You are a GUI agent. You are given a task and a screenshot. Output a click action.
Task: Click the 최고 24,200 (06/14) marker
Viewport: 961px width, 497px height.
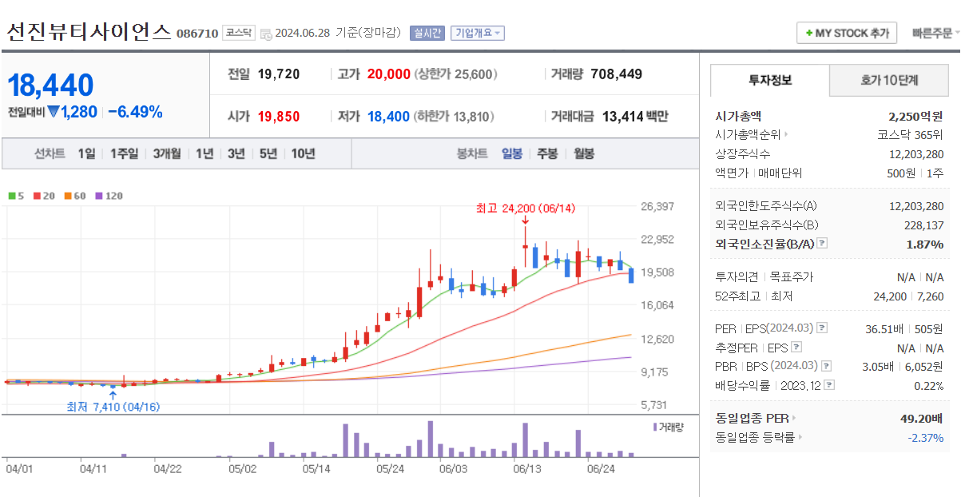click(x=525, y=209)
